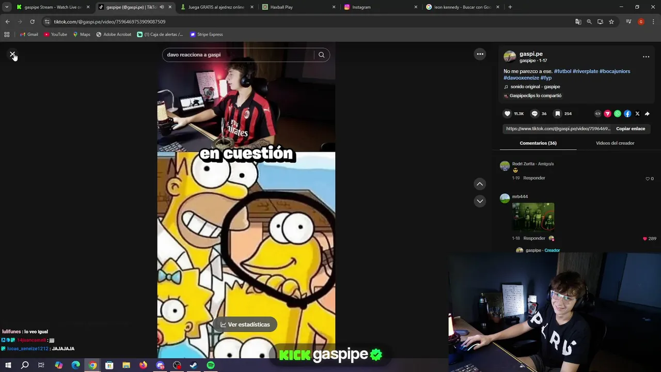Screen dimensions: 661x372
Task: Click the gaspi.pe username in the post header
Action: click(x=531, y=54)
